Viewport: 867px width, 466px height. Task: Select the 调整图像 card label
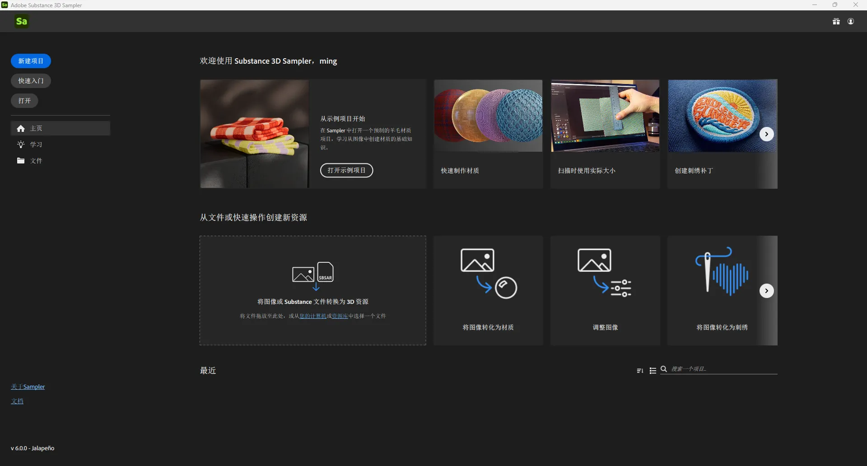[605, 327]
